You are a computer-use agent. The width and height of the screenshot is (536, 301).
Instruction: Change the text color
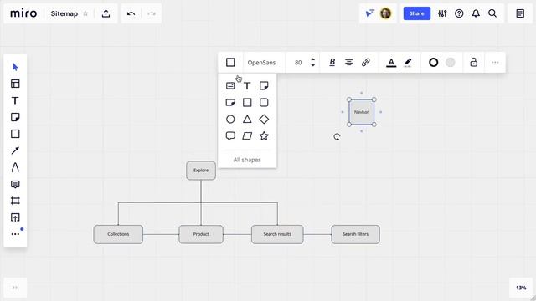coord(391,63)
